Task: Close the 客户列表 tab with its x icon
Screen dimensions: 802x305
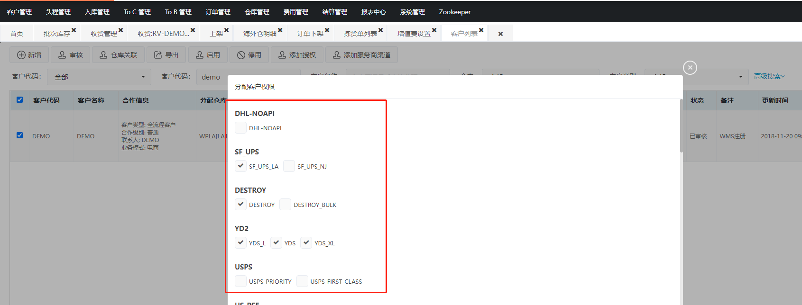Action: 481,30
